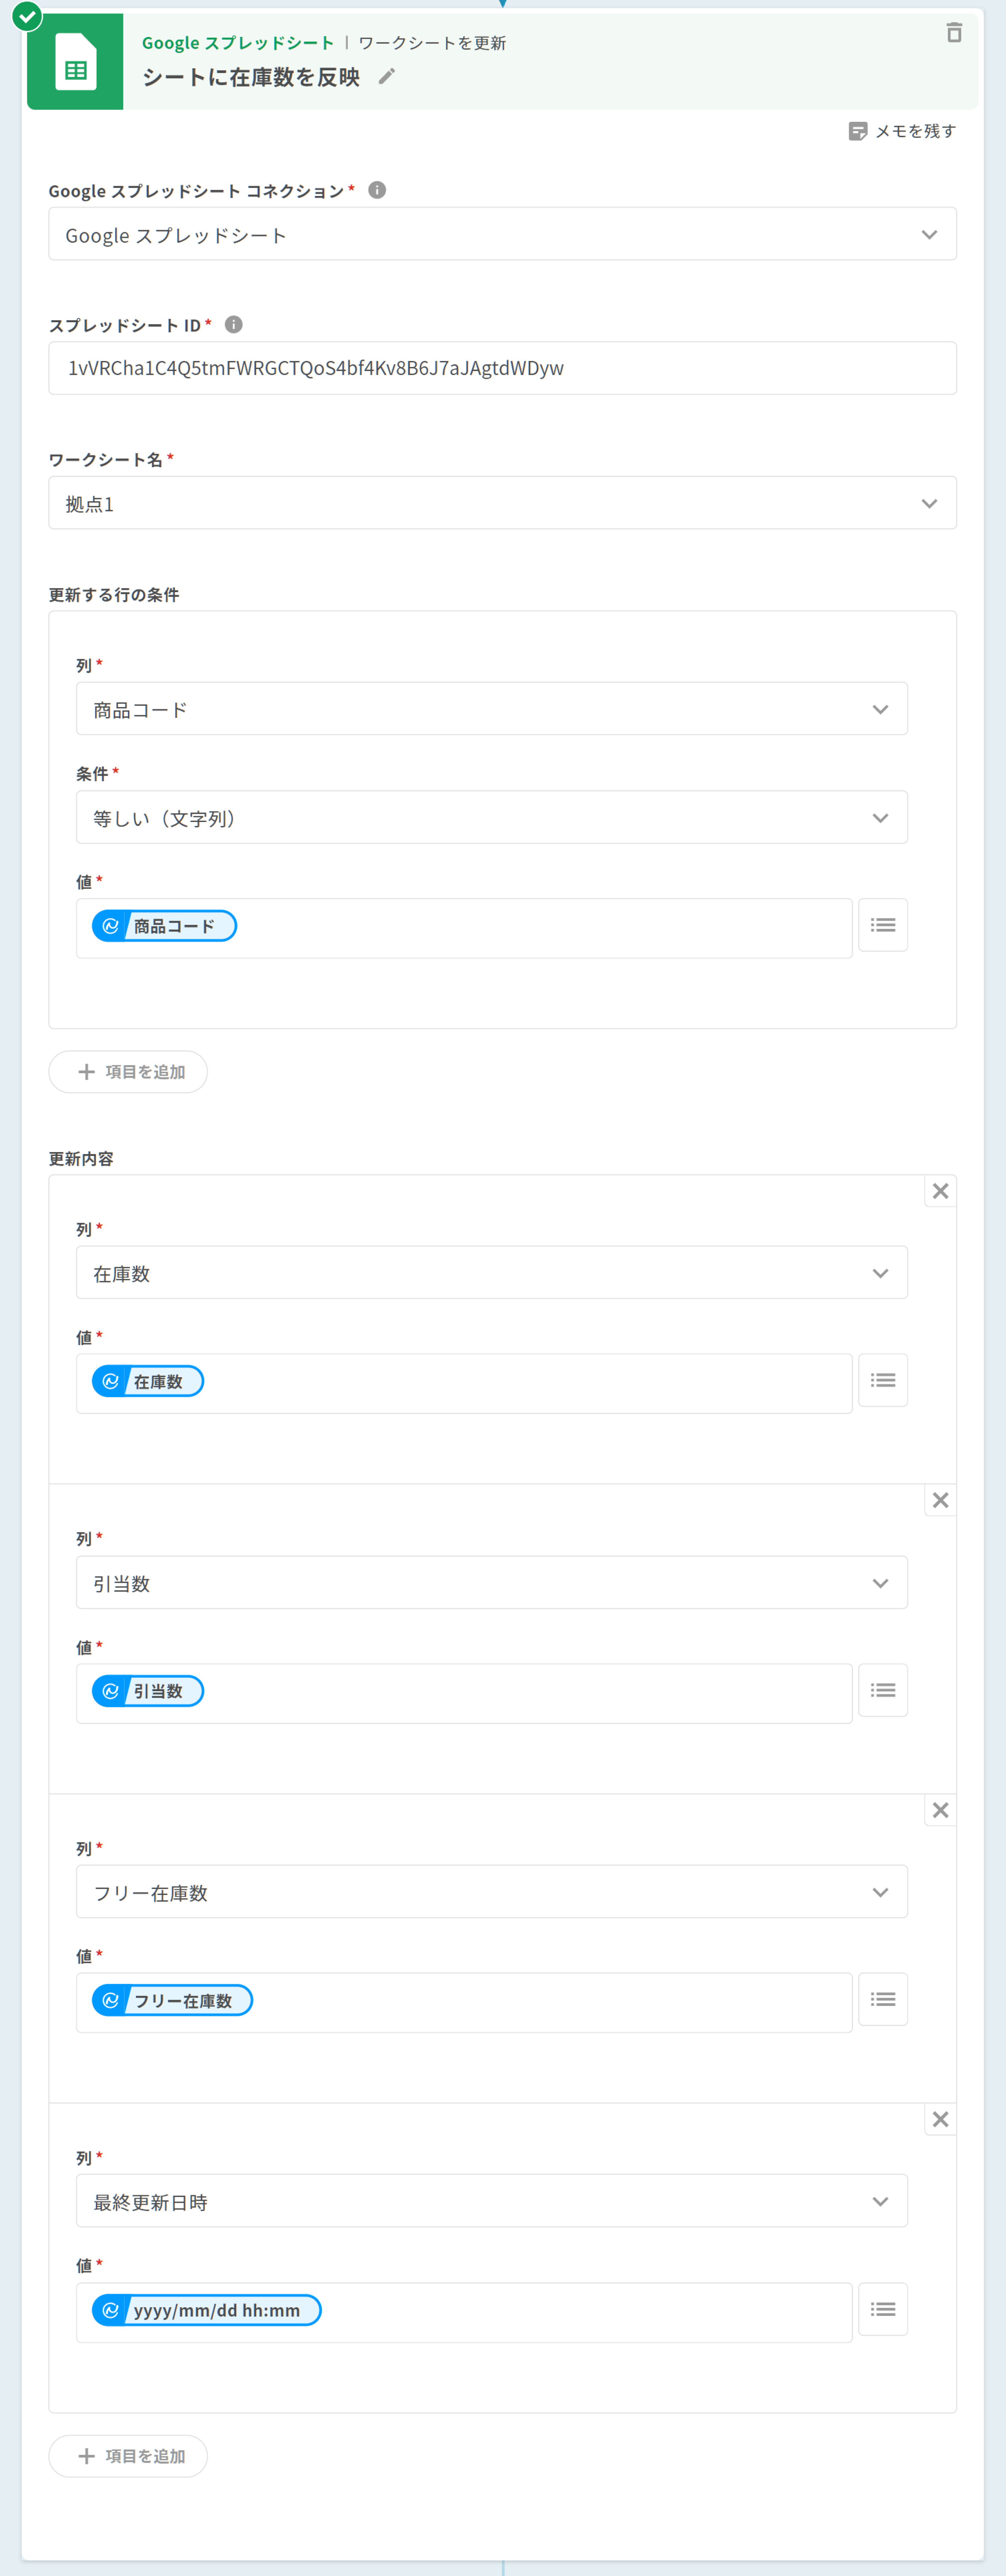This screenshot has height=2576, width=1006.
Task: Open data list icon beside フリー在庫数 value
Action: coord(882,1999)
